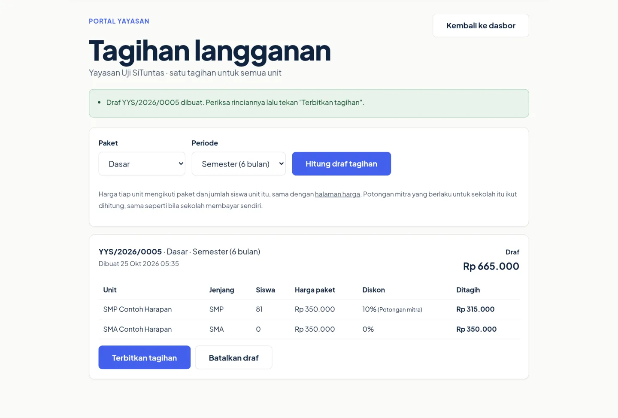Follow the halaman harga link
Image resolution: width=618 pixels, height=418 pixels.
337,194
